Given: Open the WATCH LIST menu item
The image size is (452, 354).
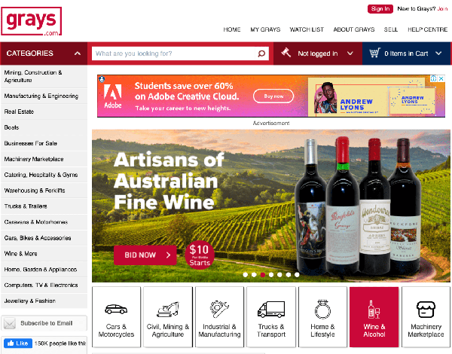Looking at the screenshot, I should 307,29.
